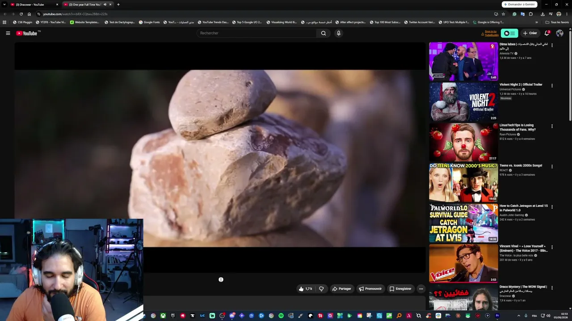572x321 pixels.
Task: Open options for Teens vs. Iconic video
Action: 552,166
